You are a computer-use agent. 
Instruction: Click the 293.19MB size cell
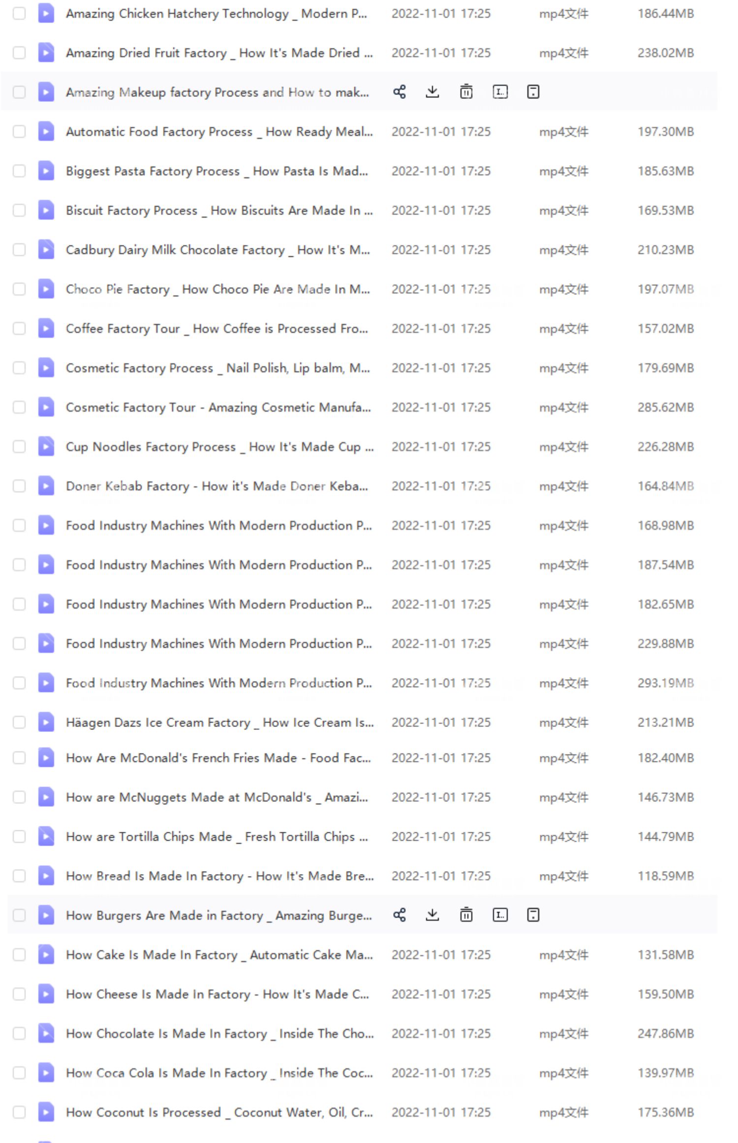point(666,683)
